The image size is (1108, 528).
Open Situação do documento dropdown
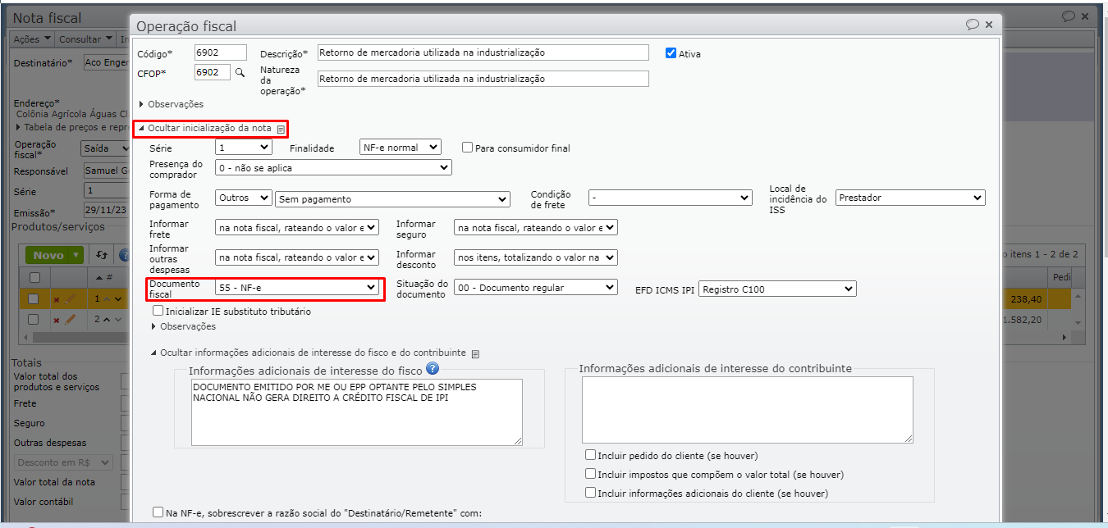(536, 287)
